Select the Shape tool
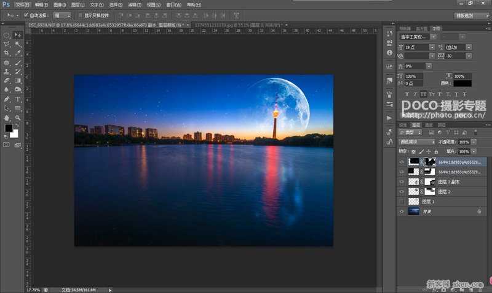 click(x=18, y=108)
